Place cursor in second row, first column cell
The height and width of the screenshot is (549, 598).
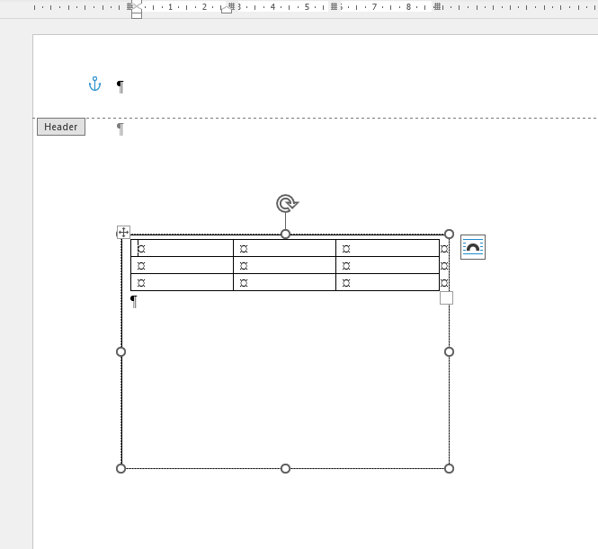[182, 265]
